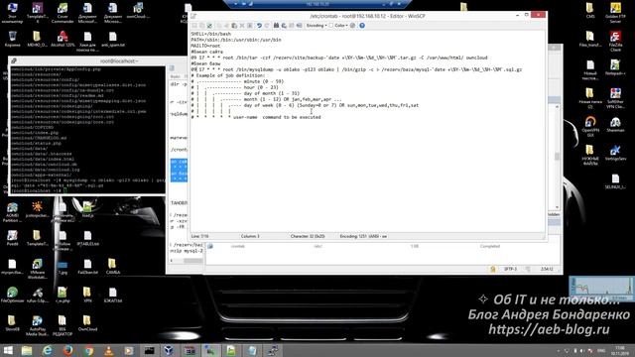Click SFTP-3 protocol in WinSCP status bar
The width and height of the screenshot is (635, 357).
click(x=510, y=269)
